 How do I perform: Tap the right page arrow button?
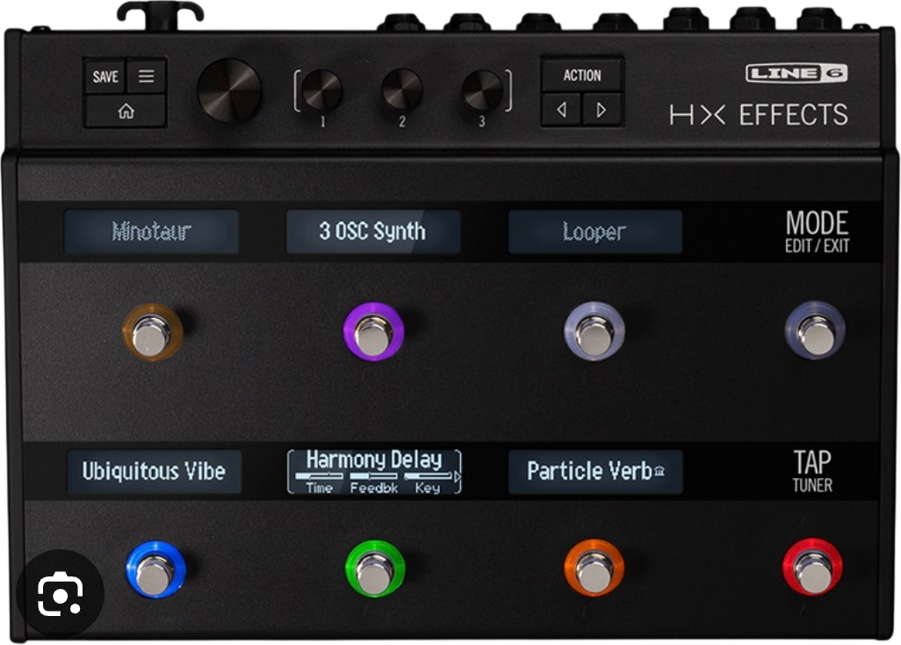[602, 109]
